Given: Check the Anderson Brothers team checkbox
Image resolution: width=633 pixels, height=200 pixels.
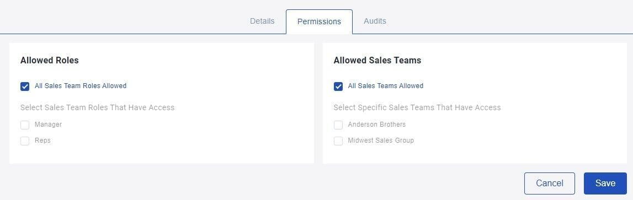Looking at the screenshot, I should [x=338, y=125].
